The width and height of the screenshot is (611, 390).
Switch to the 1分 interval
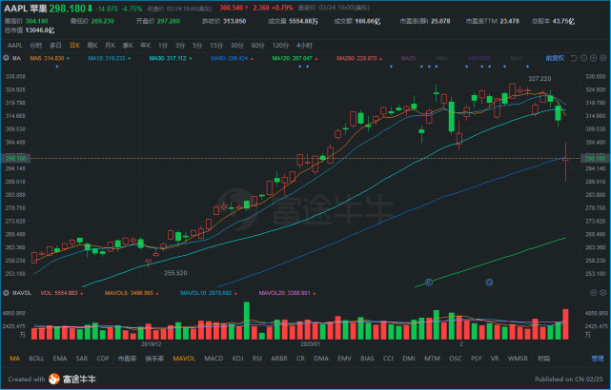tap(163, 46)
